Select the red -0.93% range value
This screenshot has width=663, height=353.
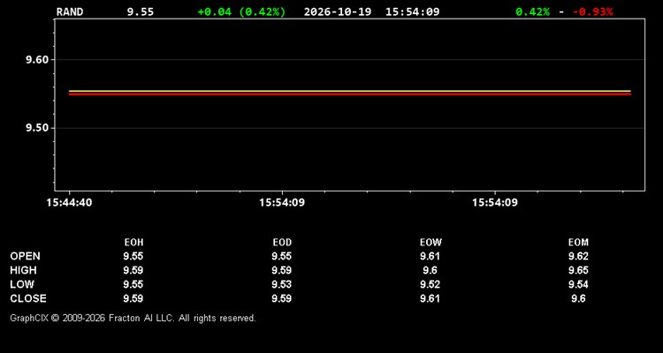tap(593, 11)
